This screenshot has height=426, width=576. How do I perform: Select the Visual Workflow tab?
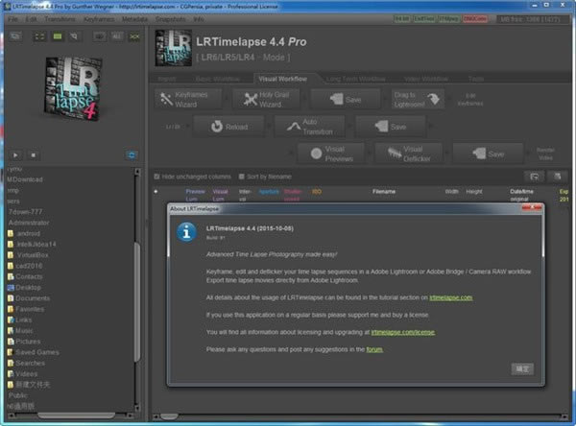tap(282, 79)
